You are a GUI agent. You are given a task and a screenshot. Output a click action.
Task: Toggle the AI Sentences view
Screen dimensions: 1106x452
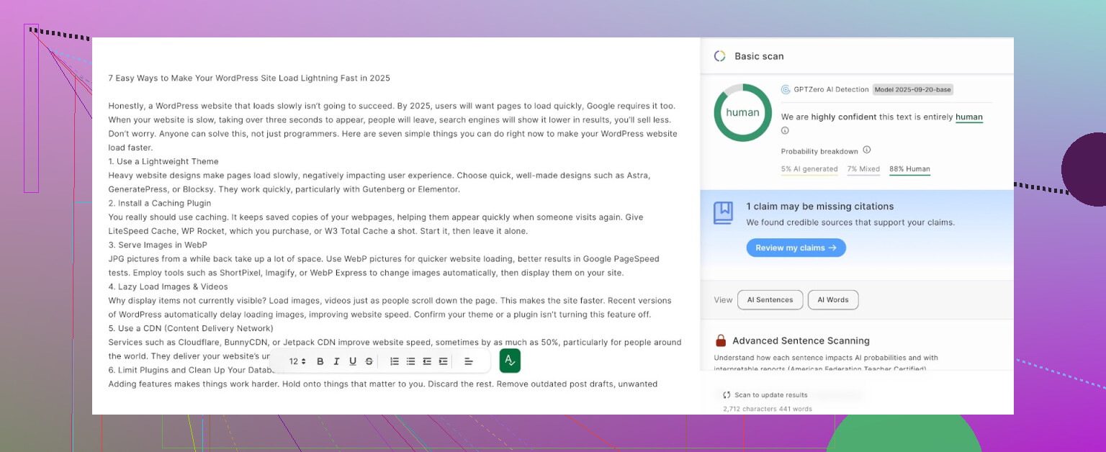pyautogui.click(x=770, y=299)
